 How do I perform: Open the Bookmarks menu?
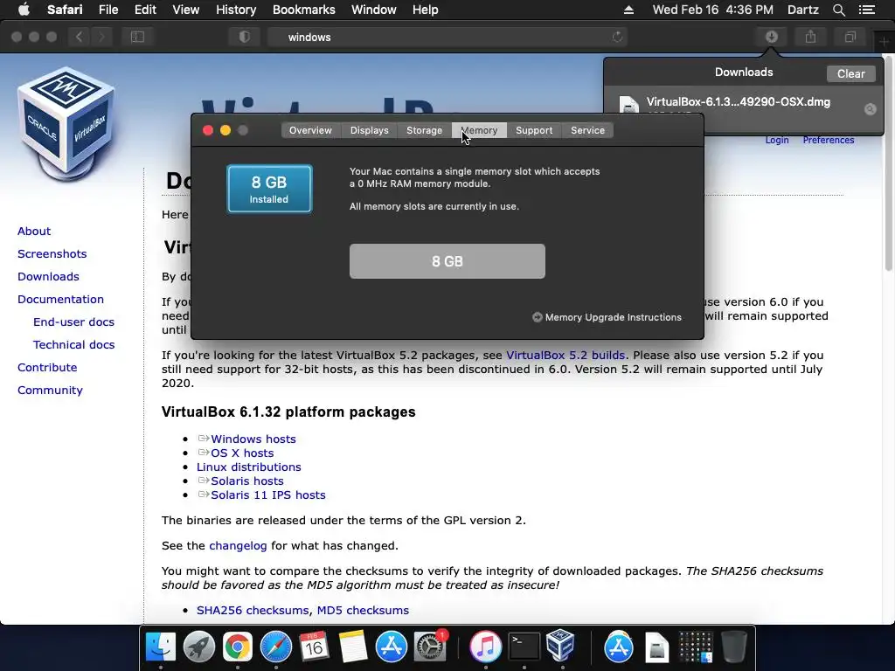(x=303, y=10)
